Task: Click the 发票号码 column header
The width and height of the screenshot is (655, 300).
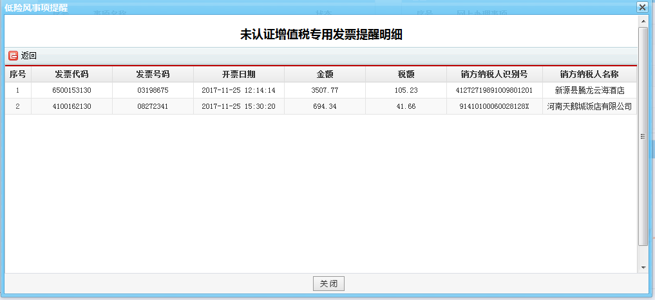Action: click(153, 74)
